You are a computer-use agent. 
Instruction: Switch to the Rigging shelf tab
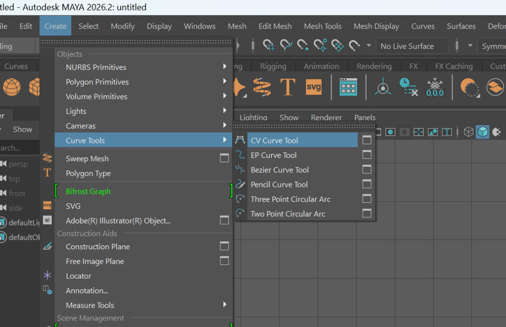tap(273, 66)
